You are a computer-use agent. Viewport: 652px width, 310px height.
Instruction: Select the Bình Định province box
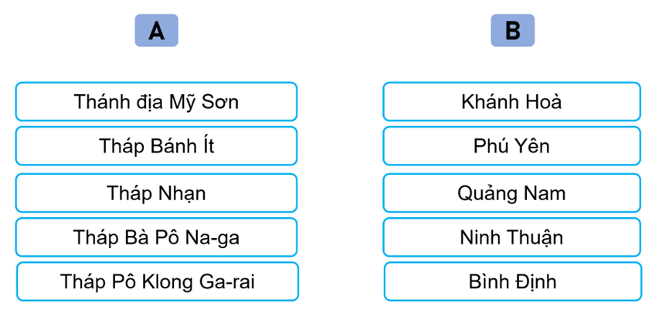pyautogui.click(x=512, y=281)
